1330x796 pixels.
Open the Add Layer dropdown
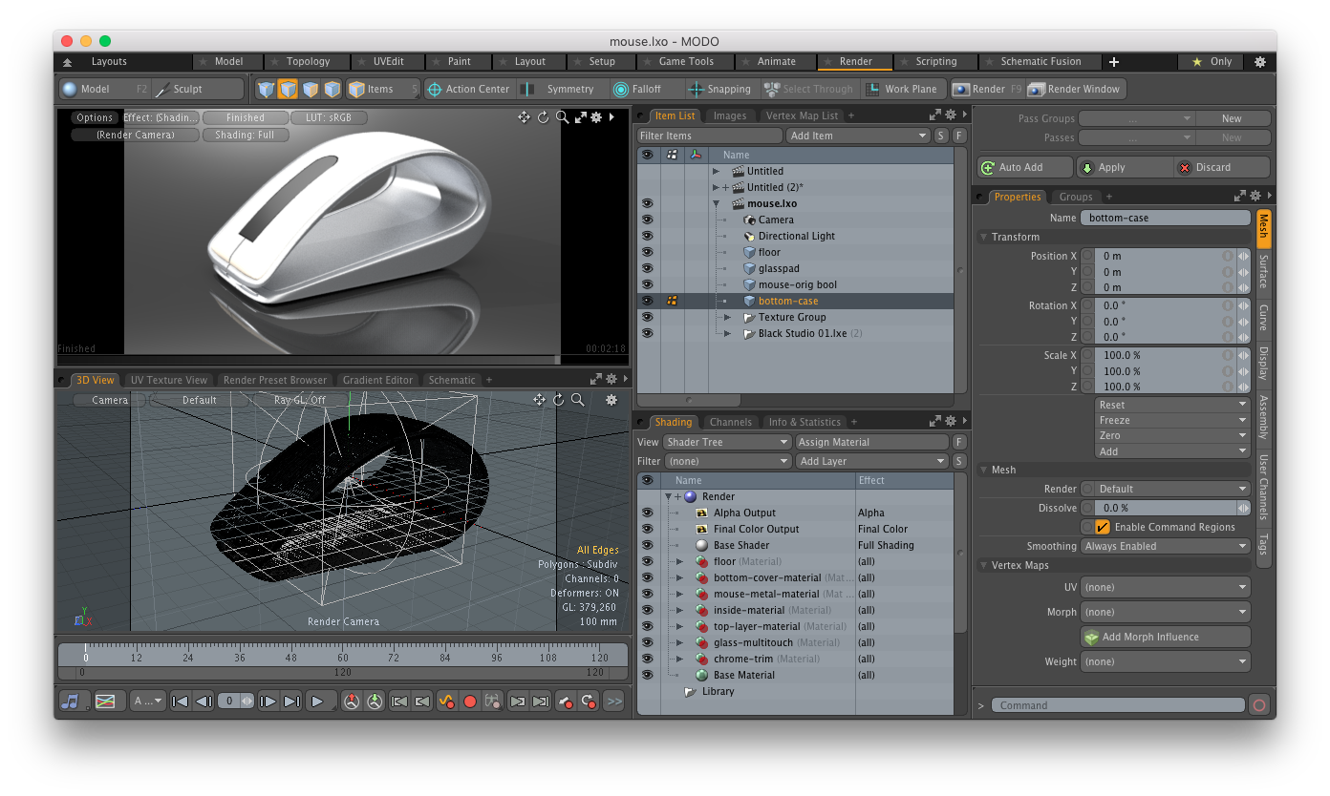(x=872, y=461)
